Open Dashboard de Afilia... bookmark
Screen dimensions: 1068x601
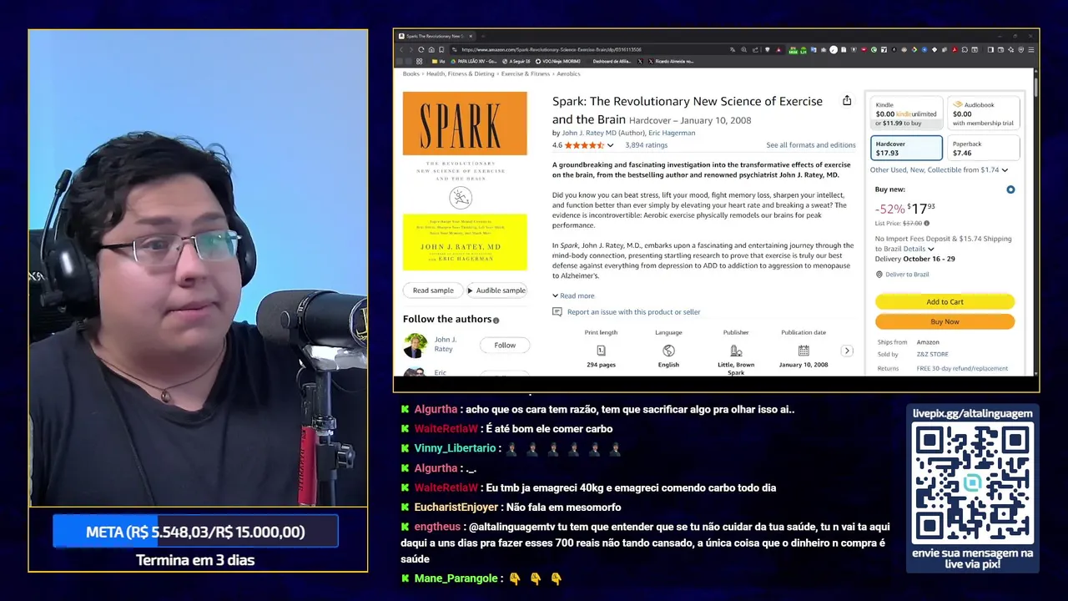[612, 61]
